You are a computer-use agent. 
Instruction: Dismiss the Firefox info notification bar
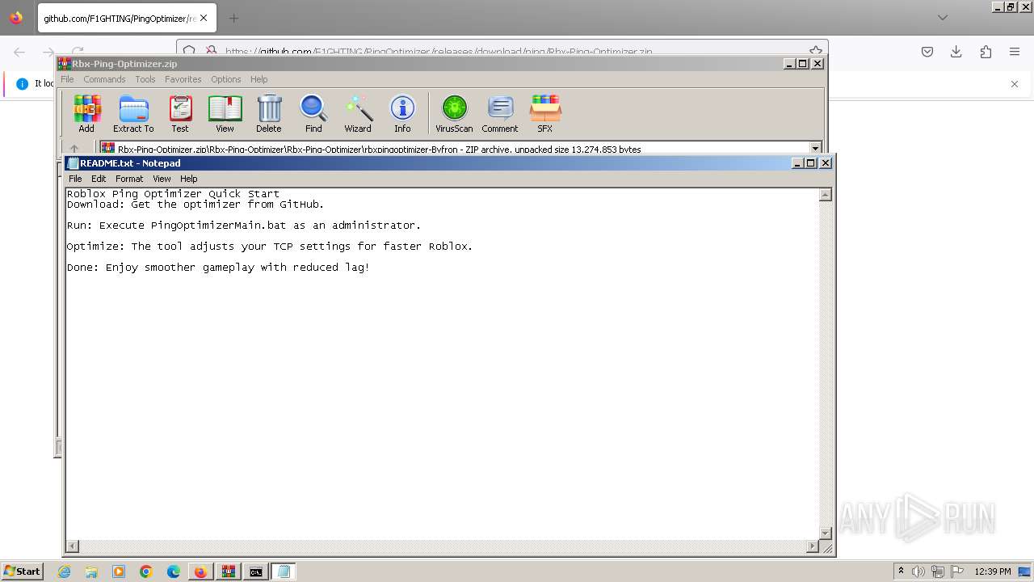tap(1015, 84)
